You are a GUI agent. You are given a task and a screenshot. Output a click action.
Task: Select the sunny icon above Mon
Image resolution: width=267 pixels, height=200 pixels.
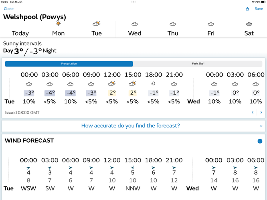click(x=58, y=23)
